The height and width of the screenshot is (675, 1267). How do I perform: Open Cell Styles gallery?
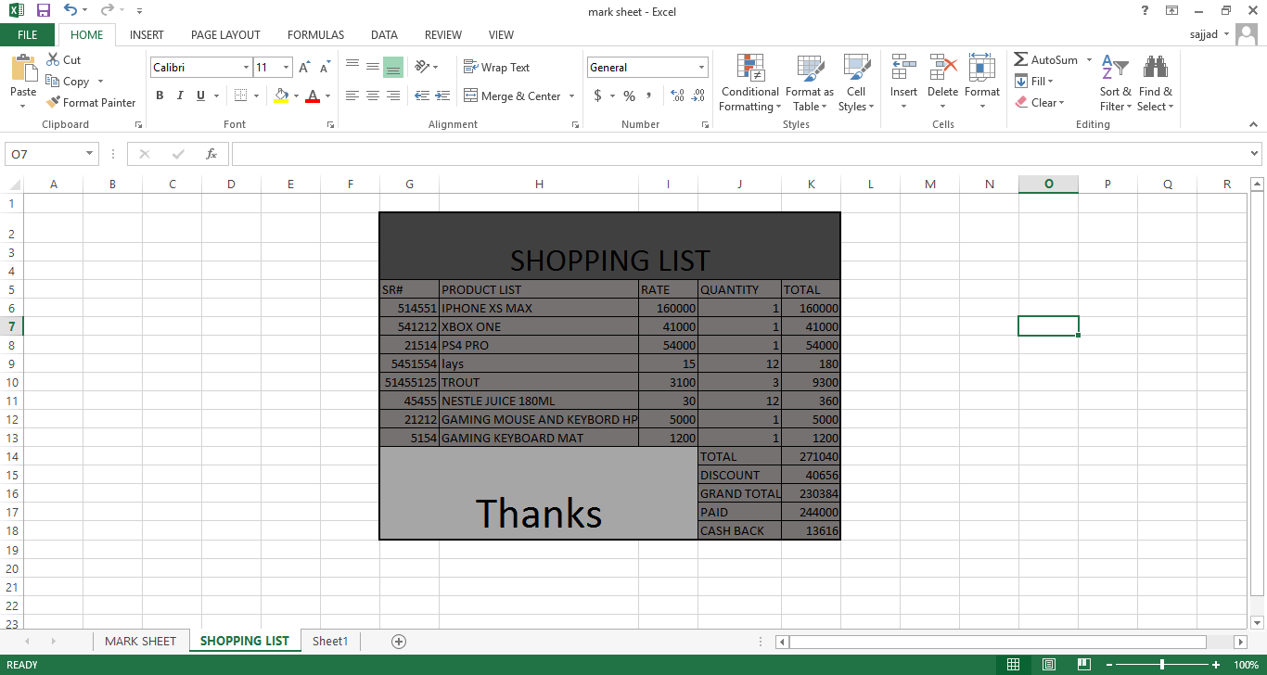pyautogui.click(x=856, y=83)
